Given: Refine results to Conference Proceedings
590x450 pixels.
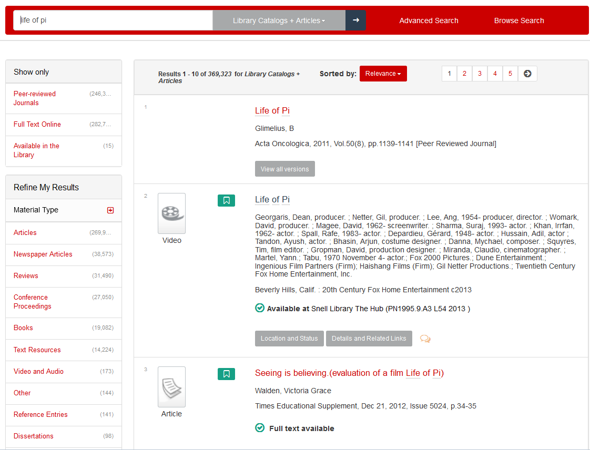Looking at the screenshot, I should tap(33, 302).
